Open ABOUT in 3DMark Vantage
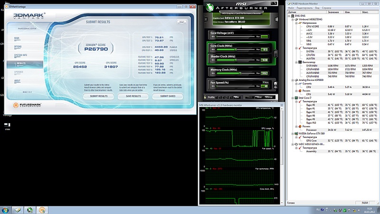 point(17,81)
